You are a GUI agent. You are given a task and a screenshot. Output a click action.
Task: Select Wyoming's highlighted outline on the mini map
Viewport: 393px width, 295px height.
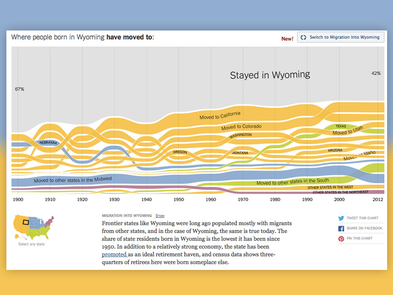(x=26, y=222)
